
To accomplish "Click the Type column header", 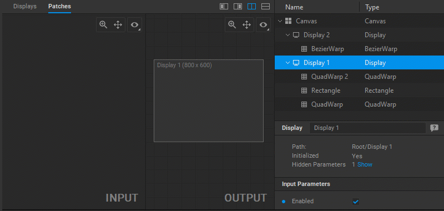I will 372,7.
